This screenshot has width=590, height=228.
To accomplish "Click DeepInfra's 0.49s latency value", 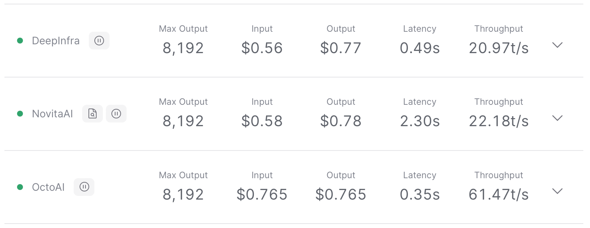I will 420,48.
